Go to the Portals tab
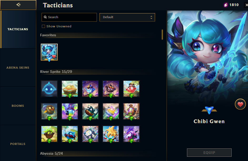 (x=18, y=144)
